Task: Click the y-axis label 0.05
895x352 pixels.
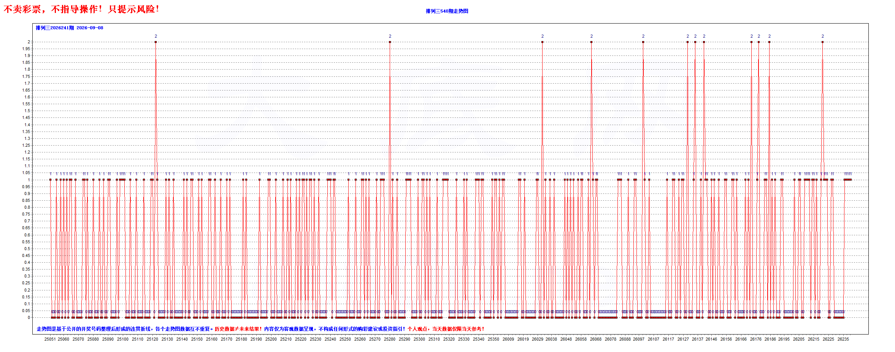Action: [x=26, y=311]
